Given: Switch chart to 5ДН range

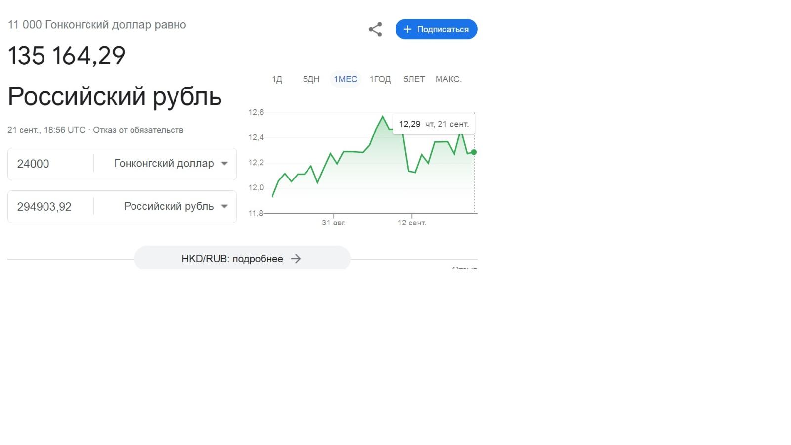Looking at the screenshot, I should point(311,79).
